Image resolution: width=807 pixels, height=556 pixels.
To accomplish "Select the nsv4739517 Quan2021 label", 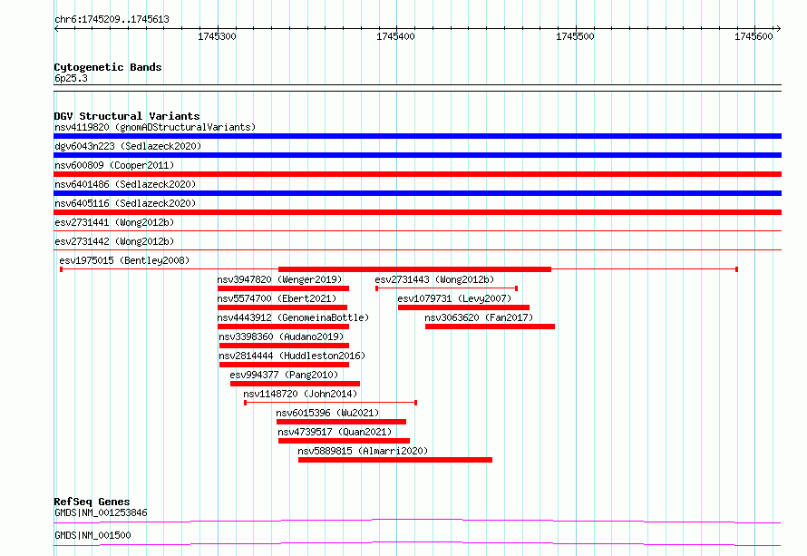I will coord(335,432).
